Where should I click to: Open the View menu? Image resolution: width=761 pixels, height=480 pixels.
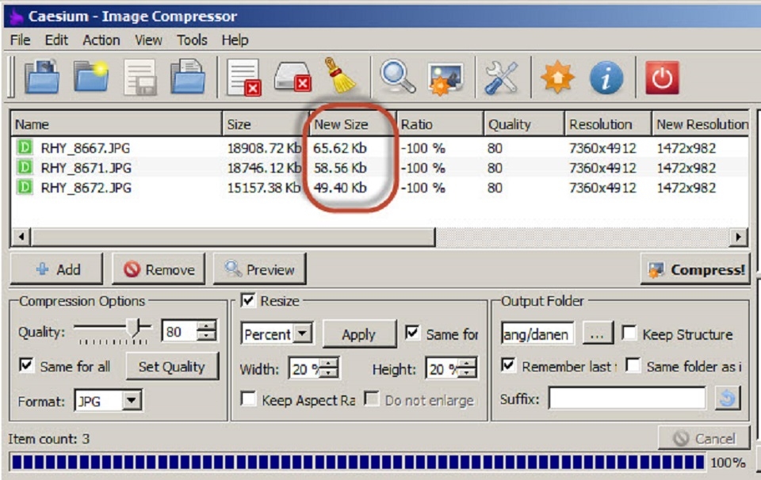coord(148,40)
